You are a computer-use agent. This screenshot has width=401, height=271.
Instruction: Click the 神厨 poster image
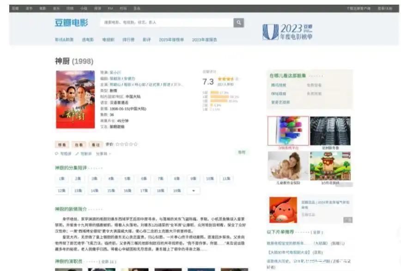coord(69,99)
